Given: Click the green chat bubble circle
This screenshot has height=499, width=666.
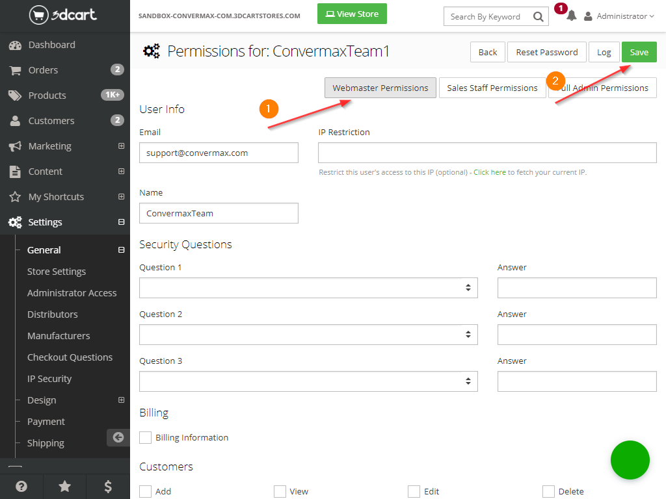Looking at the screenshot, I should (630, 460).
